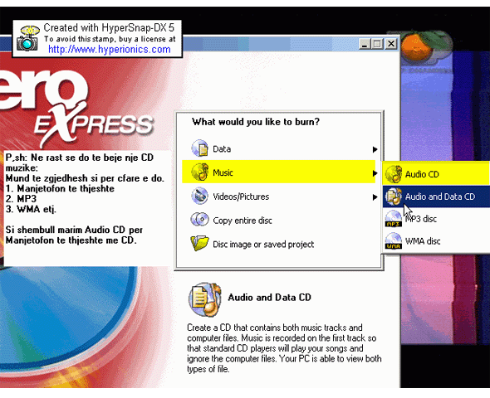The height and width of the screenshot is (398, 490).
Task: Select the Data menu entry
Action: [279, 148]
